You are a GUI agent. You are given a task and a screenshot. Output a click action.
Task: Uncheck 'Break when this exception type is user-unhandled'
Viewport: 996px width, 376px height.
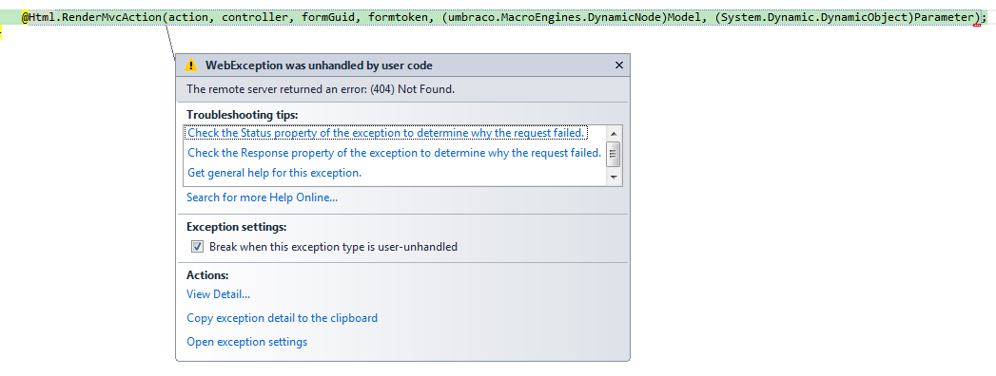198,247
